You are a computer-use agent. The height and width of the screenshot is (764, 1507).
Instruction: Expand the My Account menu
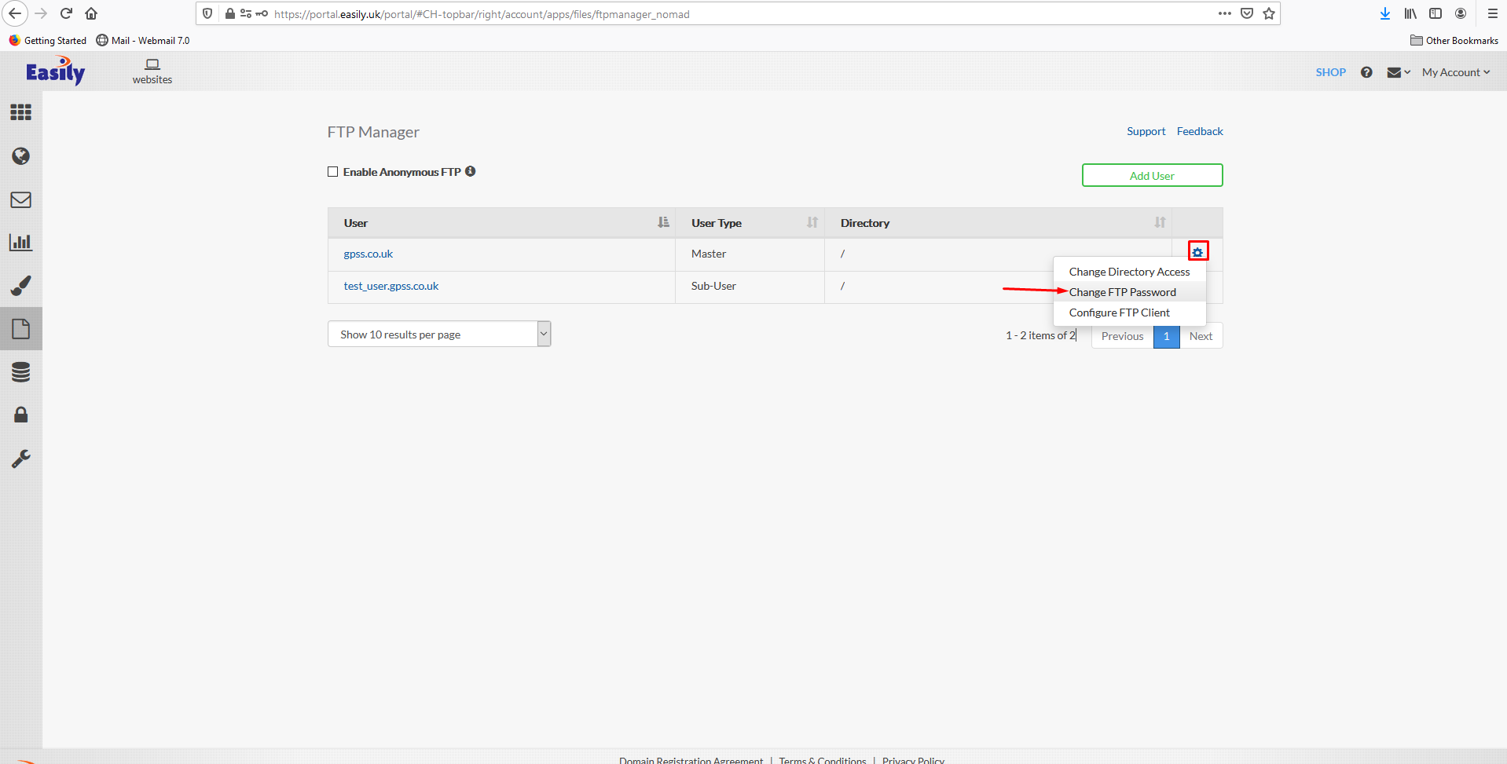click(x=1455, y=72)
